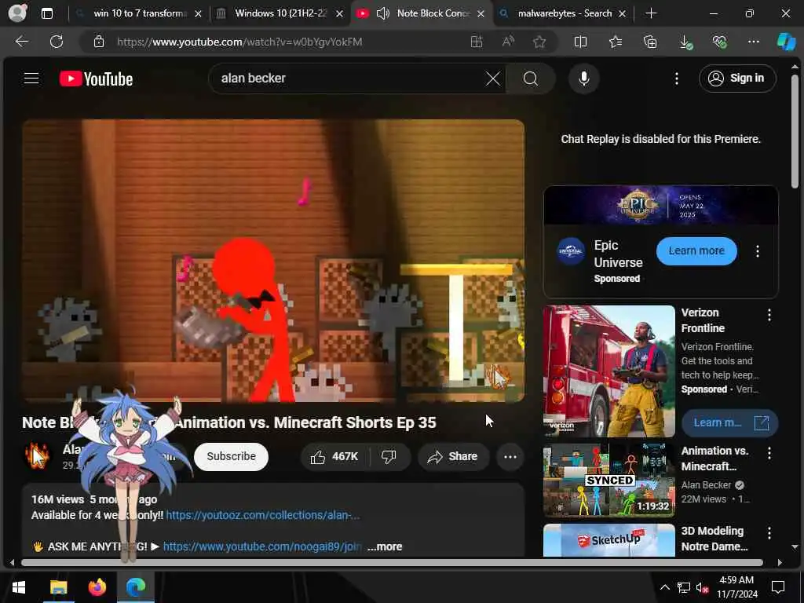The width and height of the screenshot is (804, 603).
Task: Open Verizon Frontline ad options menu
Action: pos(769,315)
